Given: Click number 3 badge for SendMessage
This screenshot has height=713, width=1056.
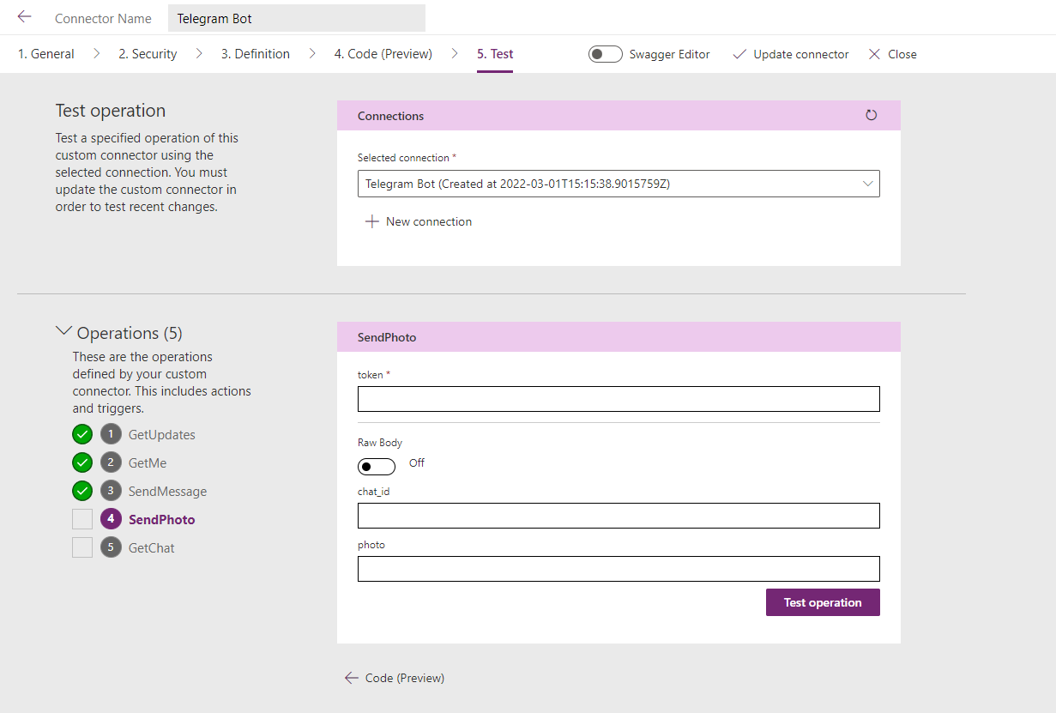Looking at the screenshot, I should (111, 491).
